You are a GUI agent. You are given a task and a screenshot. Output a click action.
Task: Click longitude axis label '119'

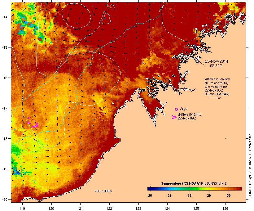tap(22, 209)
